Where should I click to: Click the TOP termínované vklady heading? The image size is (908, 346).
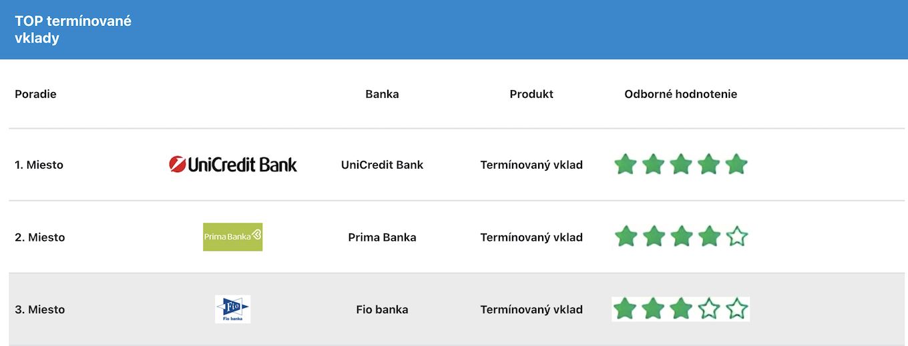pos(73,29)
